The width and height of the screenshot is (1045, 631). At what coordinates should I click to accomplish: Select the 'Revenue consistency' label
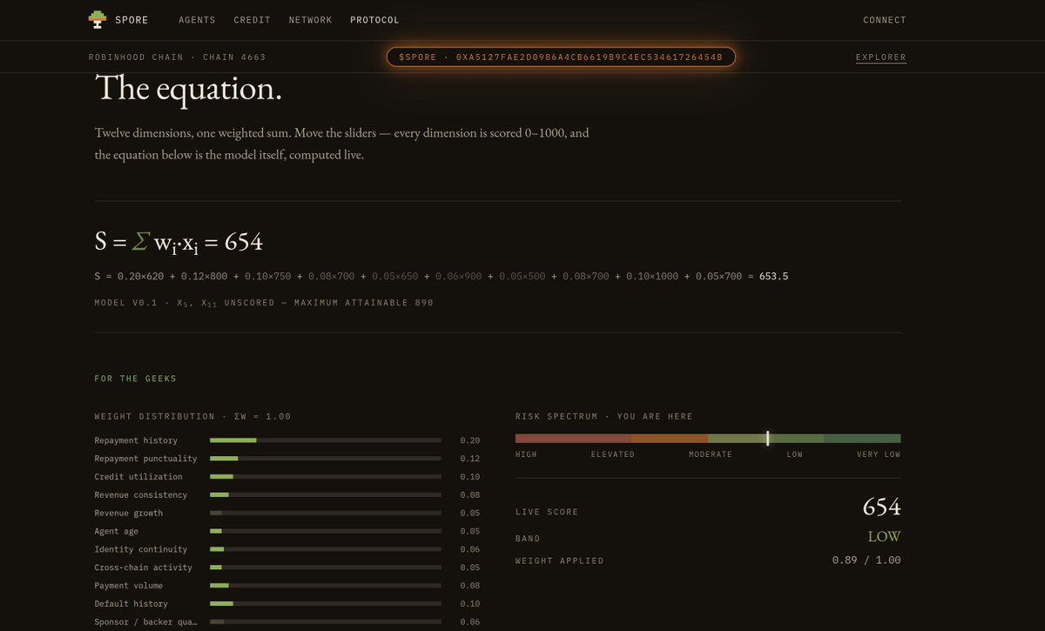pyautogui.click(x=141, y=495)
